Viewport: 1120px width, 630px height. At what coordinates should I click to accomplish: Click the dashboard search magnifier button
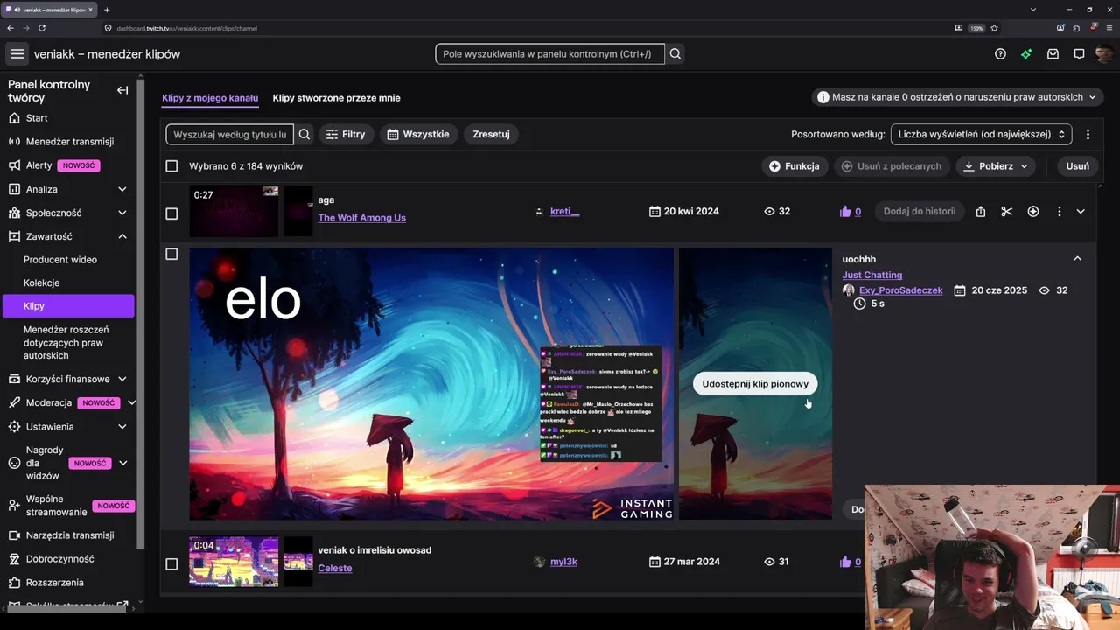[675, 54]
